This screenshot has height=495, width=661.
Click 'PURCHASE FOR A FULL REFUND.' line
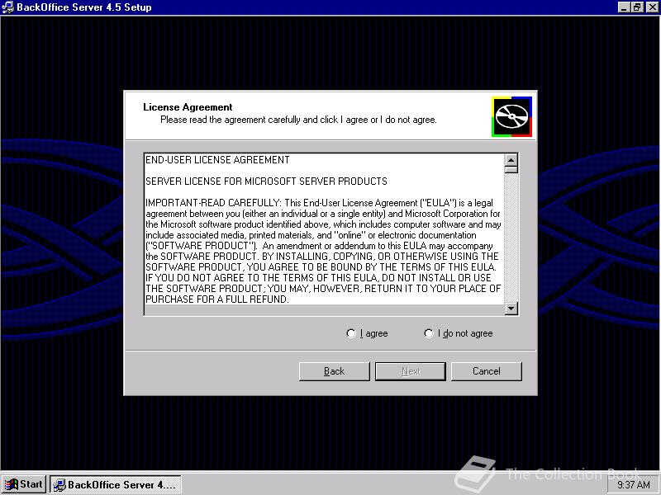tap(217, 299)
